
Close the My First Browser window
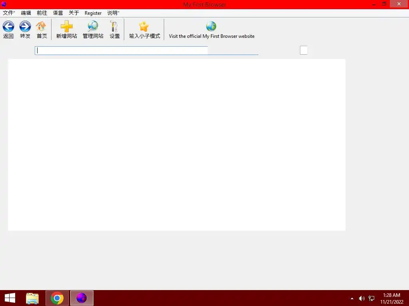click(399, 4)
